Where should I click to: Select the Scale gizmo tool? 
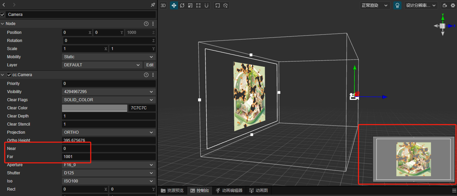point(190,5)
